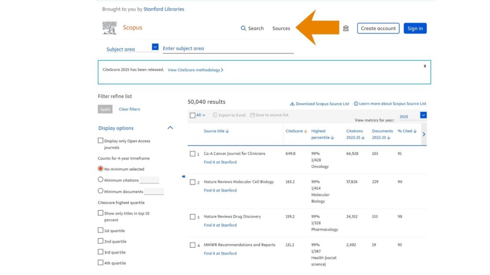Open Ca-A Cancer Journal for Clinicians title
The image size is (490, 275).
234,153
